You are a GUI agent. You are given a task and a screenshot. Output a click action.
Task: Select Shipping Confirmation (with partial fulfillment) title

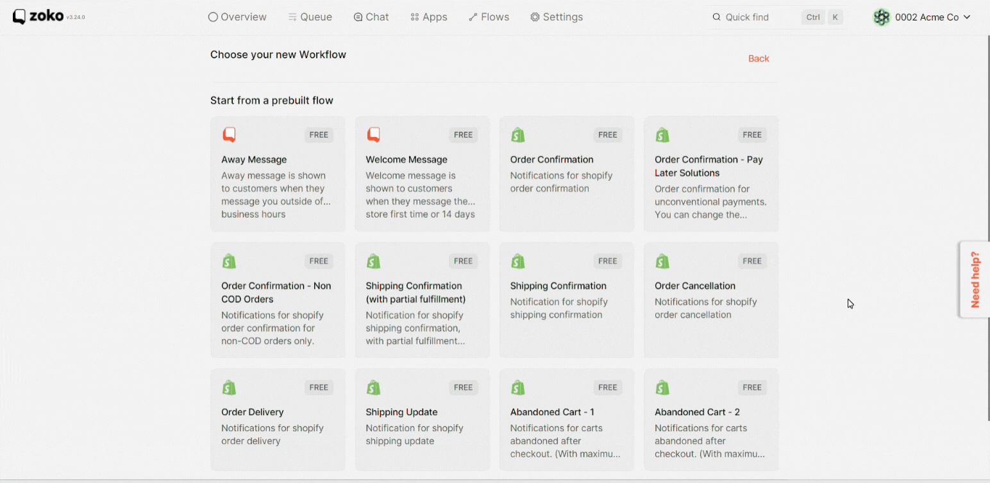click(x=415, y=292)
